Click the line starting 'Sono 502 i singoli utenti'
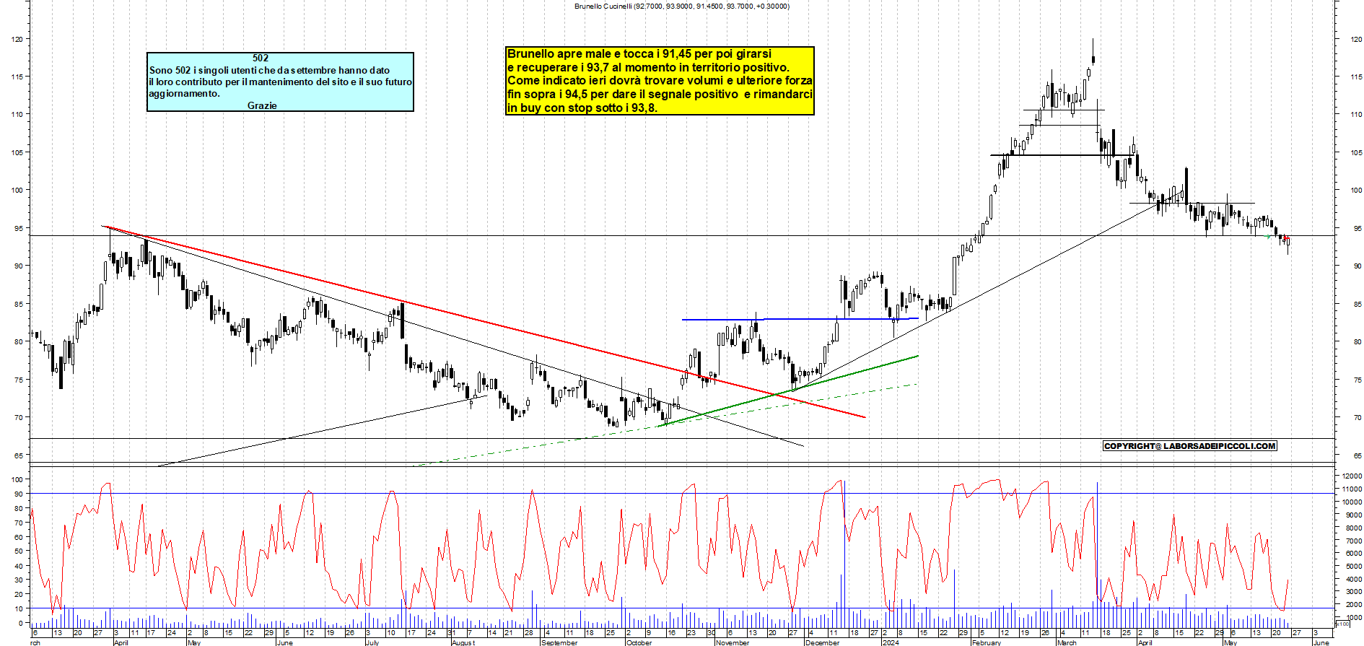 coord(269,70)
